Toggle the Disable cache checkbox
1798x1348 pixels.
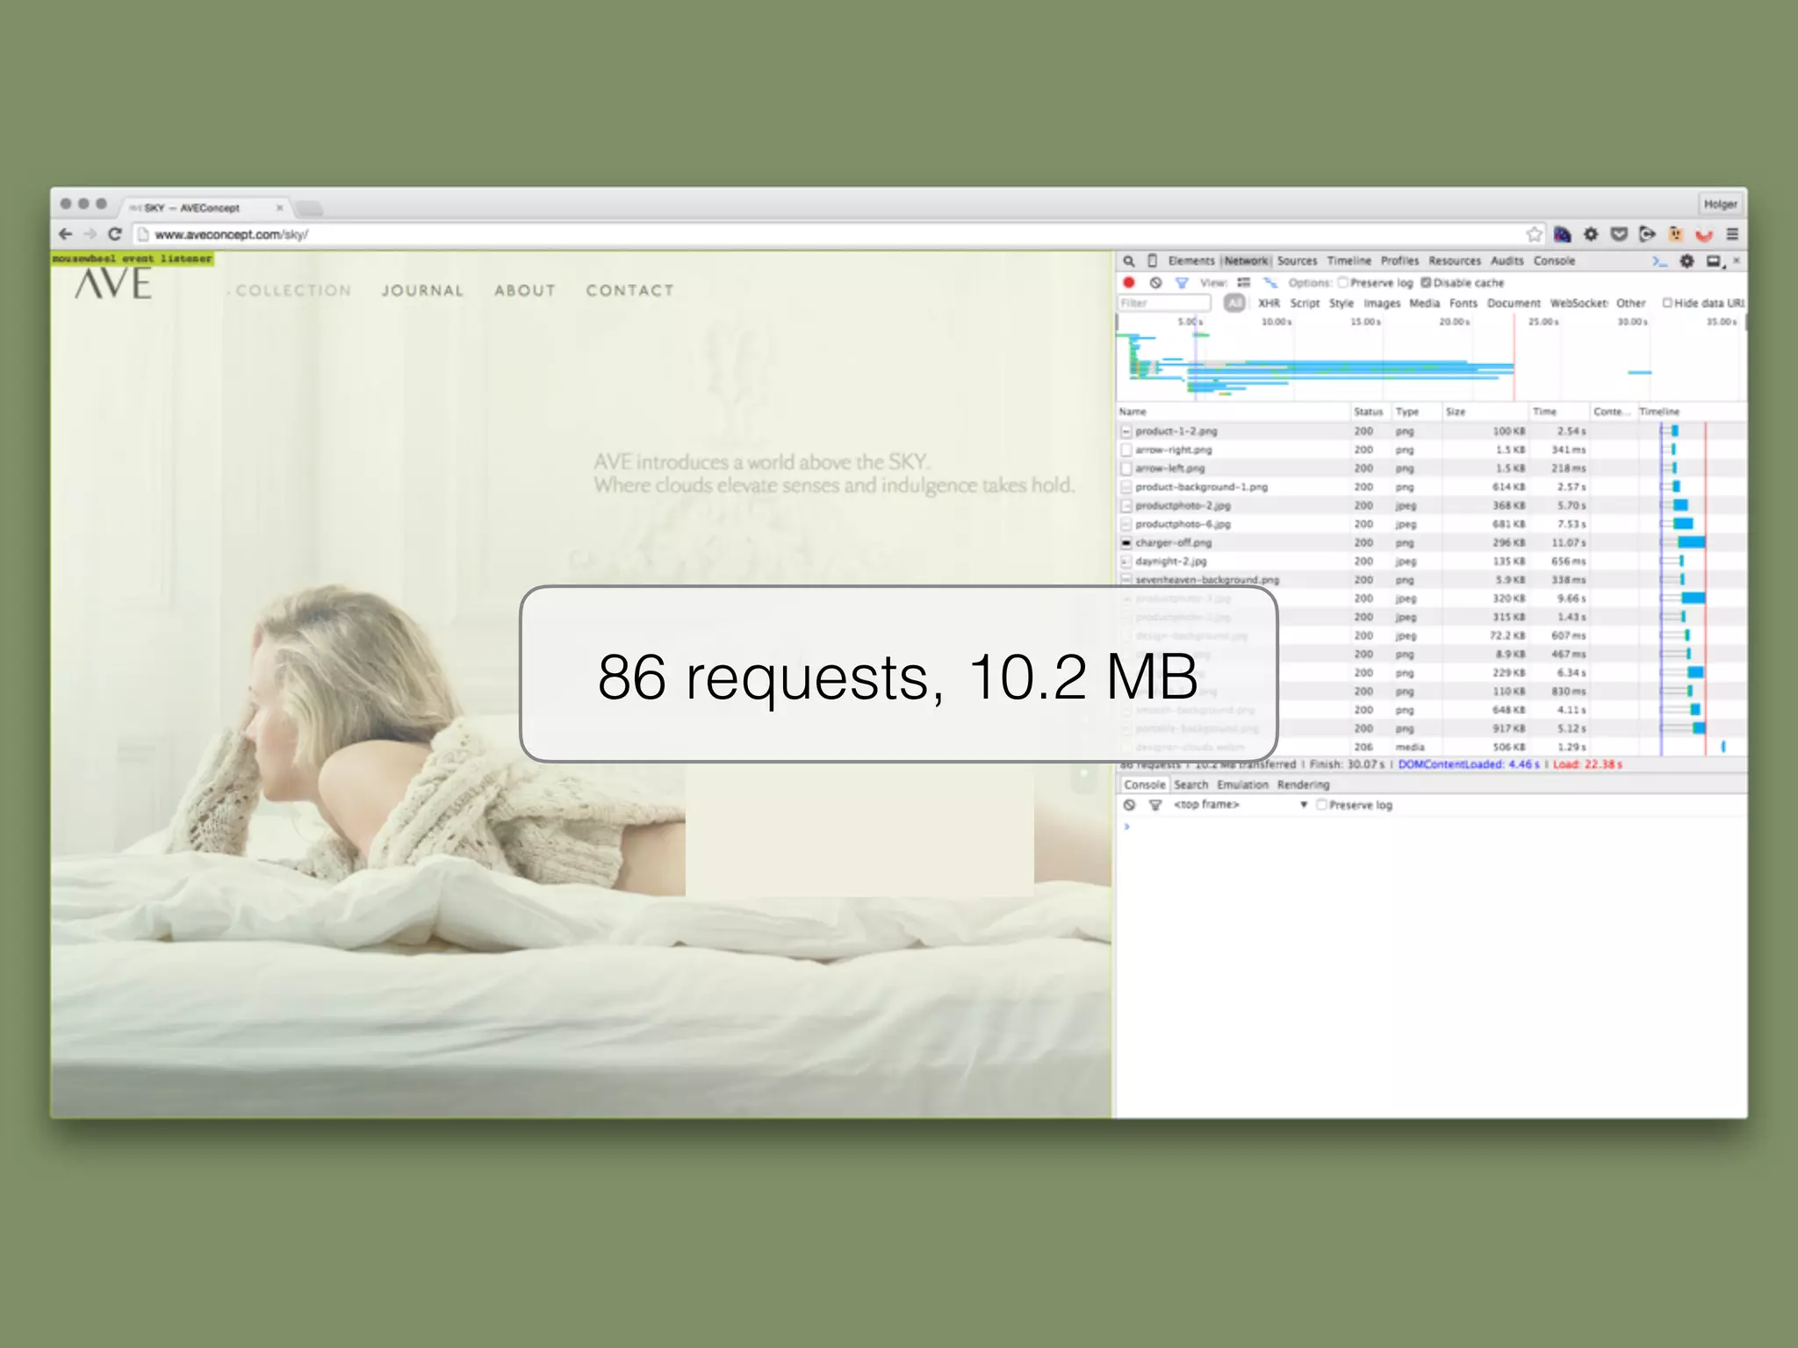click(x=1426, y=283)
